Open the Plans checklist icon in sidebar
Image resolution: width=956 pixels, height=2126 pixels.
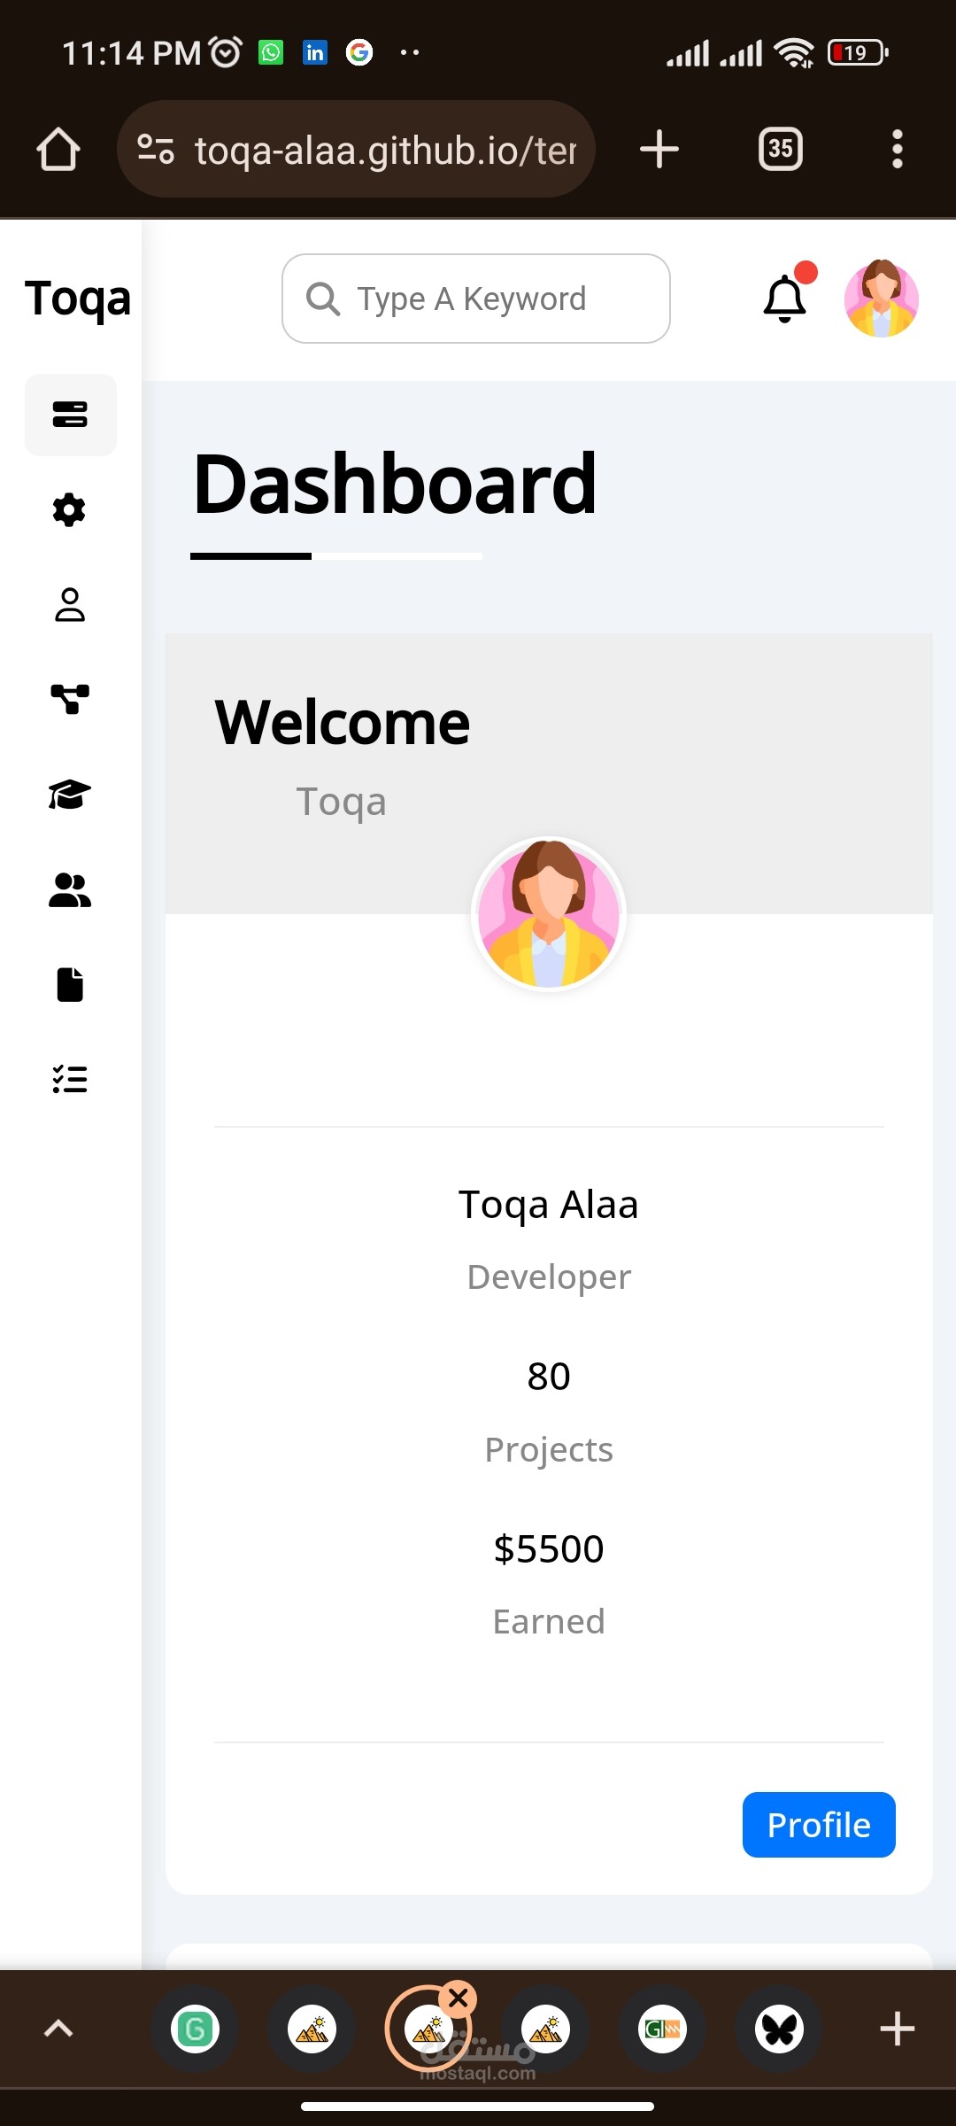pos(70,1079)
